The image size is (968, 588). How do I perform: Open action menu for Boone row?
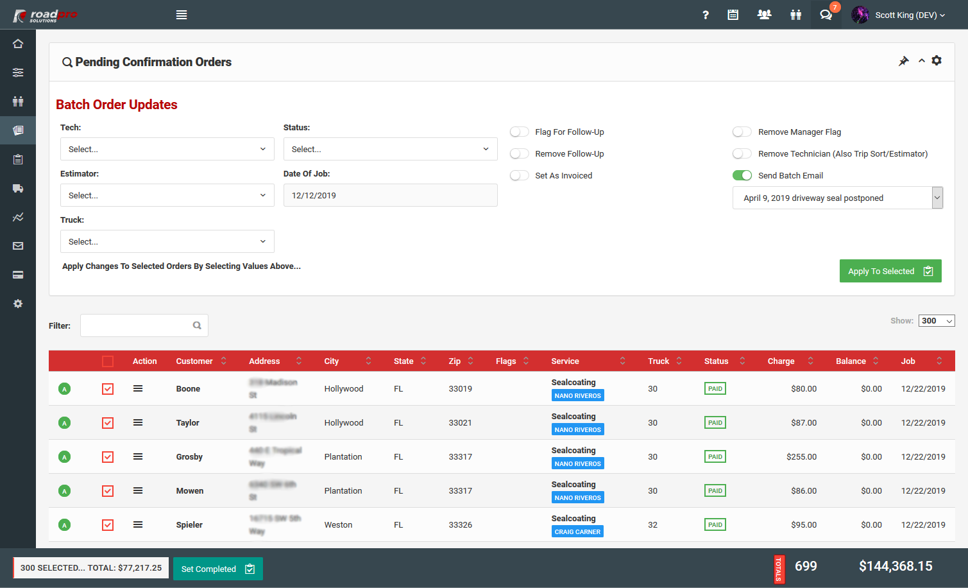(138, 388)
